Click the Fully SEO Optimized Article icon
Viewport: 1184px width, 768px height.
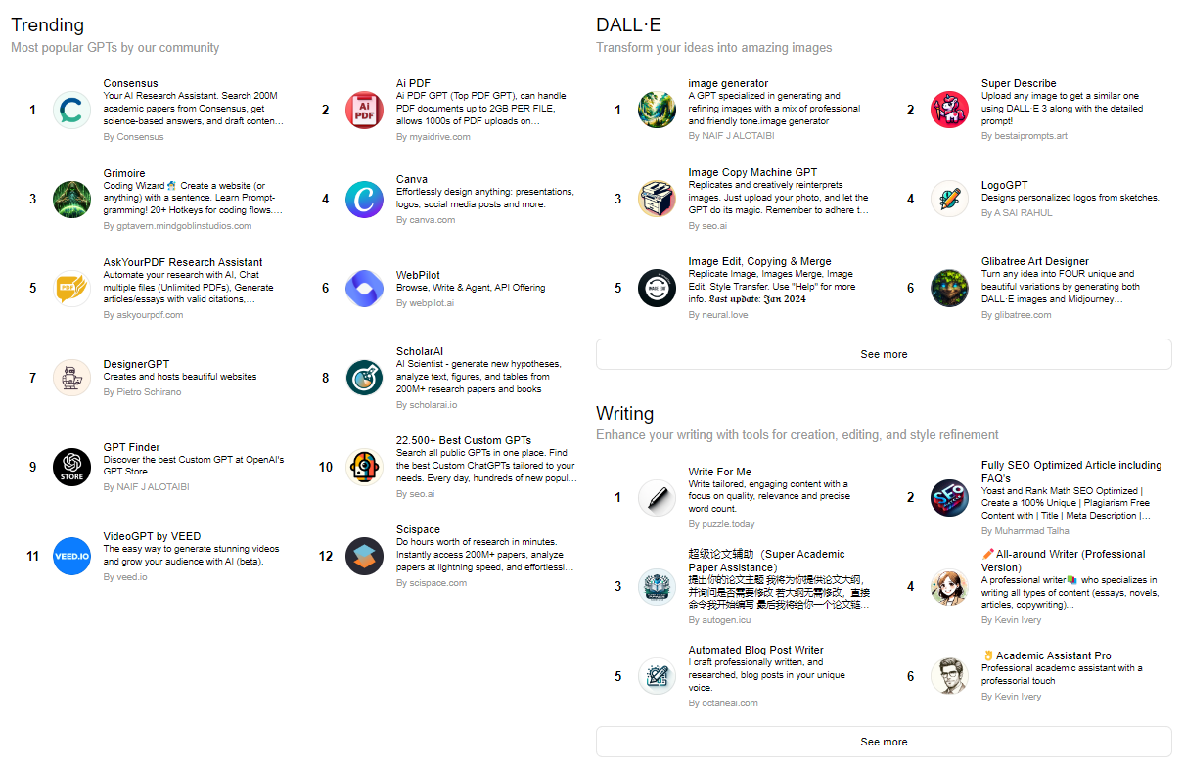pyautogui.click(x=949, y=498)
